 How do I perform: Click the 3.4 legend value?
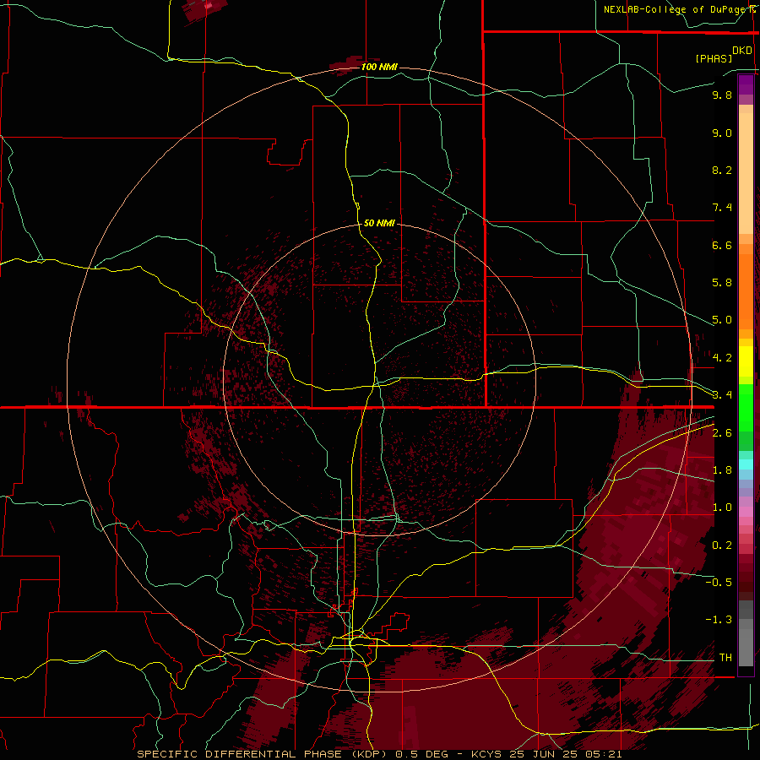pos(722,395)
